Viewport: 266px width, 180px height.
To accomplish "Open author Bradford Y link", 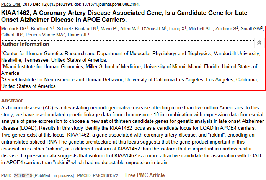I will (x=41, y=29).
